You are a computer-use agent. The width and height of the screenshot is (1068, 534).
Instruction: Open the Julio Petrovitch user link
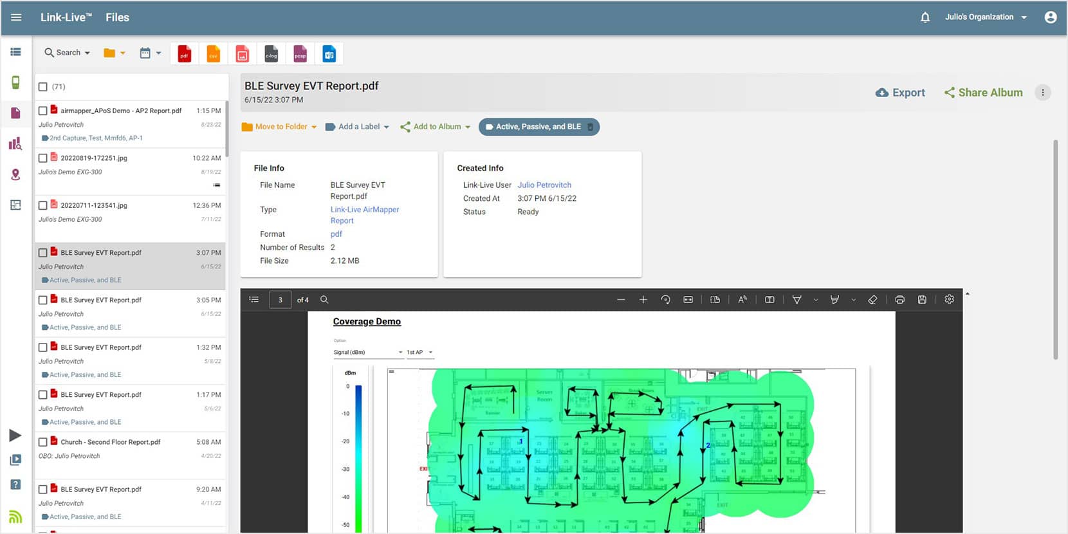[x=544, y=185]
